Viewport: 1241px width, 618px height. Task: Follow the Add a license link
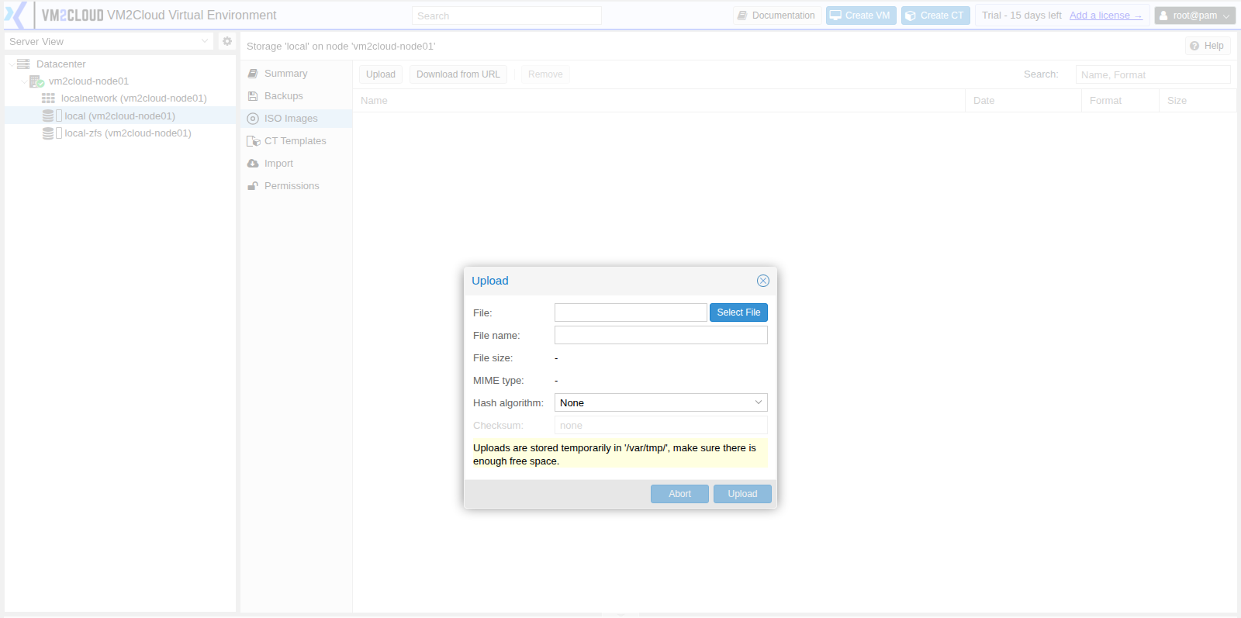[x=1105, y=16]
